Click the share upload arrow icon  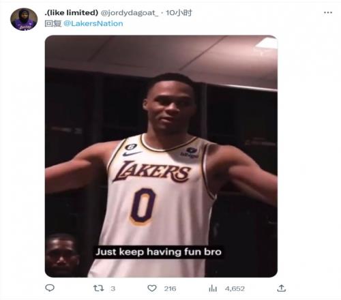click(281, 288)
